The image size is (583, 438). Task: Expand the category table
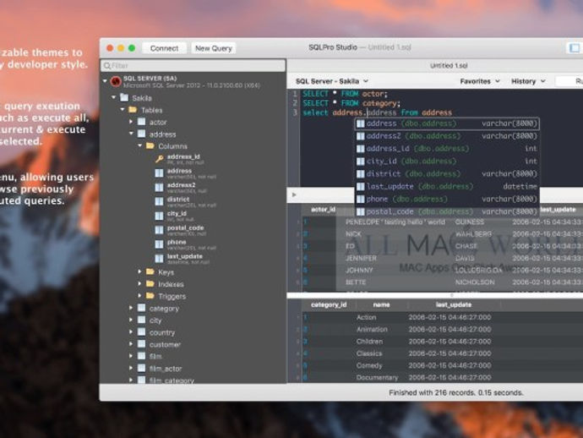(x=131, y=308)
